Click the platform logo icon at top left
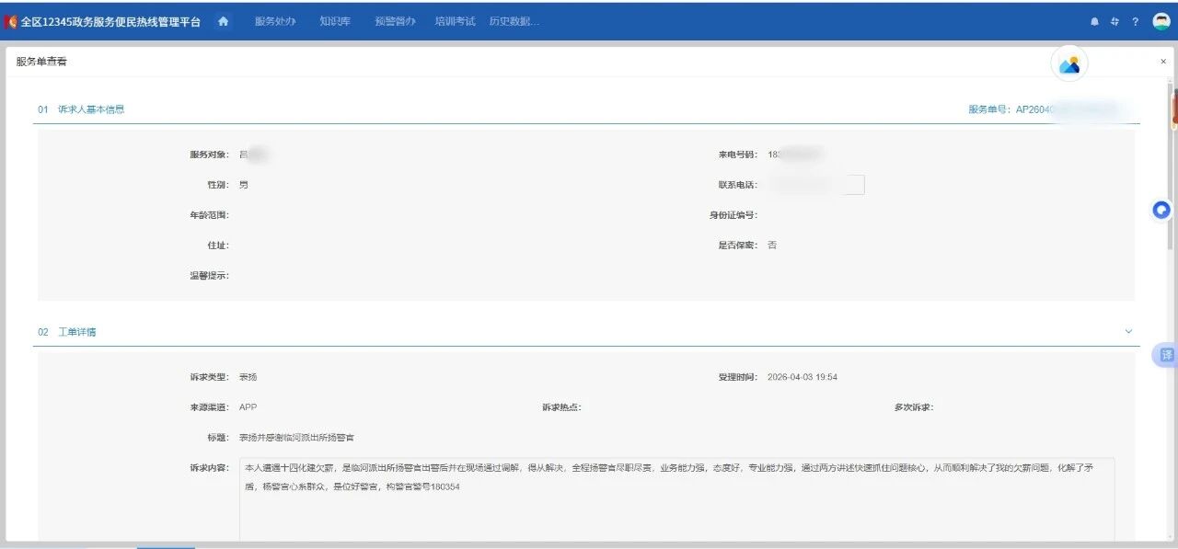 (x=11, y=22)
